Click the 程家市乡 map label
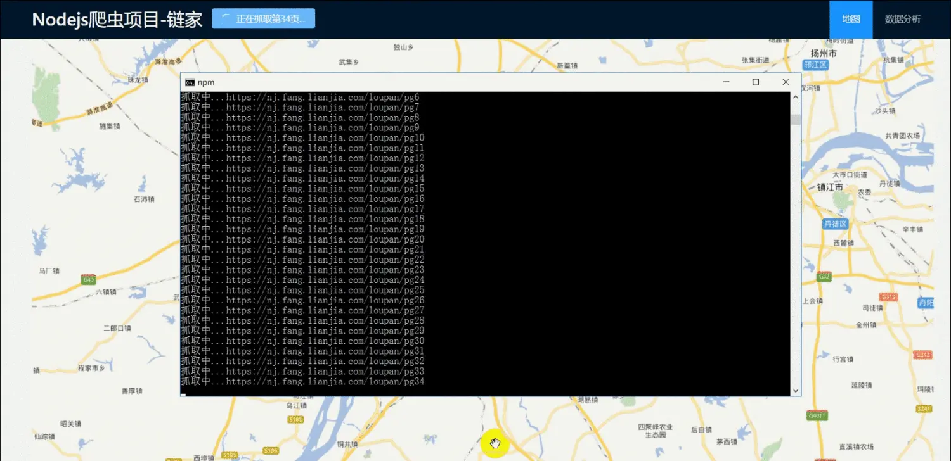 coord(91,368)
